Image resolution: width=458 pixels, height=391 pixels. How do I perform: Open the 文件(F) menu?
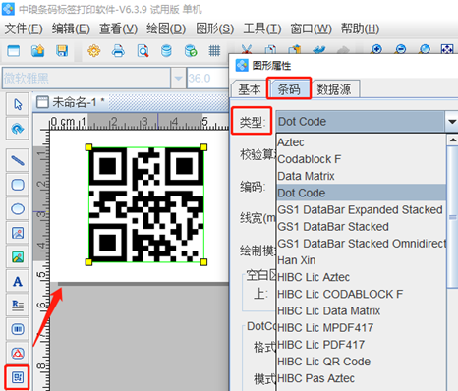click(24, 28)
